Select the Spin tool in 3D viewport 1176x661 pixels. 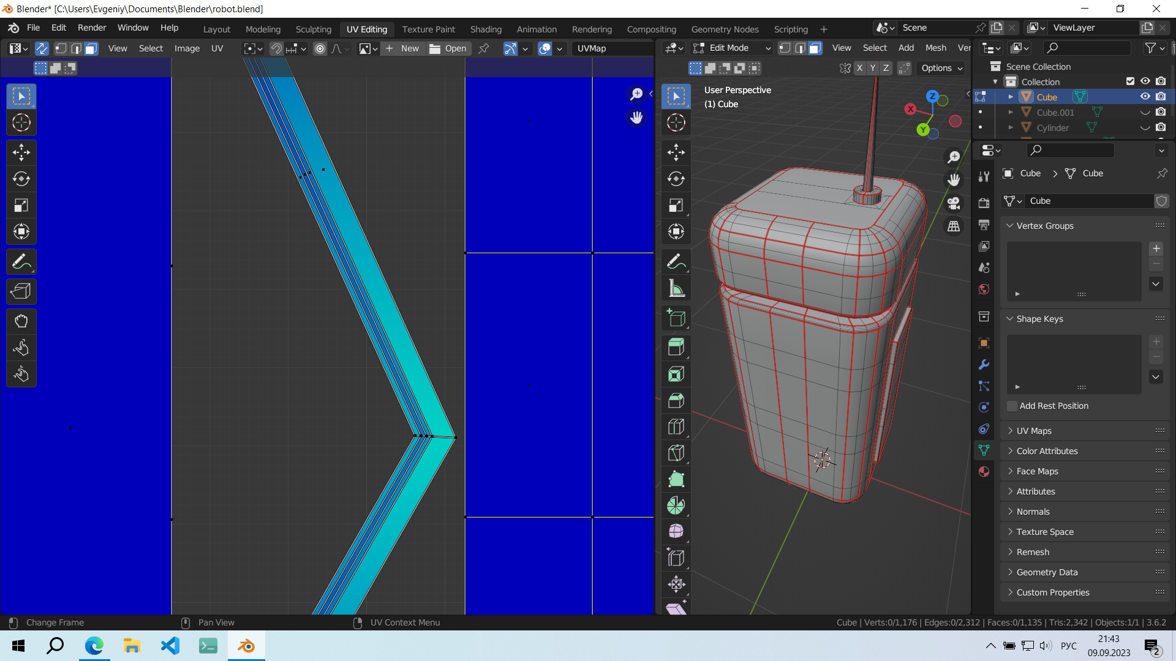pos(676,506)
